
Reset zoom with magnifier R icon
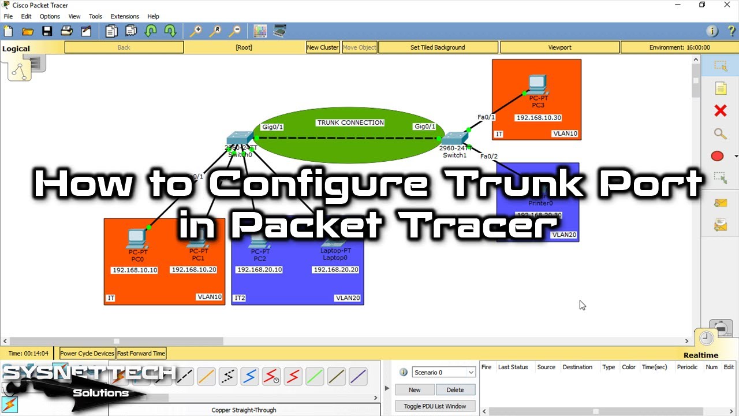point(215,31)
